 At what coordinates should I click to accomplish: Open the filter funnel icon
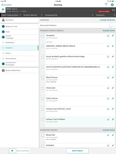(x=106, y=5)
